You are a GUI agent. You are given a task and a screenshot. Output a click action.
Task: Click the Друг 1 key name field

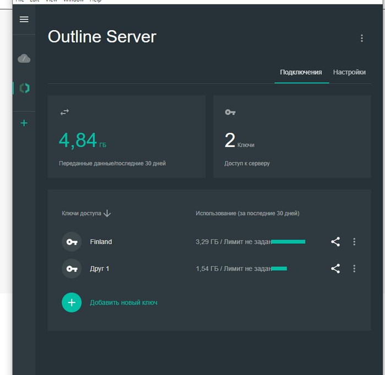point(100,268)
